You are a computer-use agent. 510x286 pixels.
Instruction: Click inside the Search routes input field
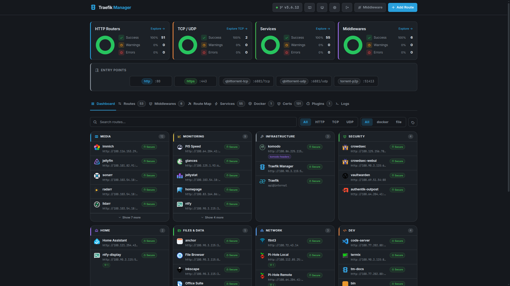[x=186, y=122]
